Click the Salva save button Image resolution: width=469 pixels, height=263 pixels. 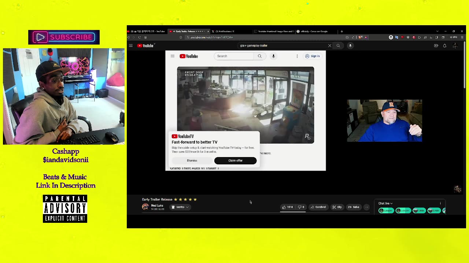(x=354, y=207)
